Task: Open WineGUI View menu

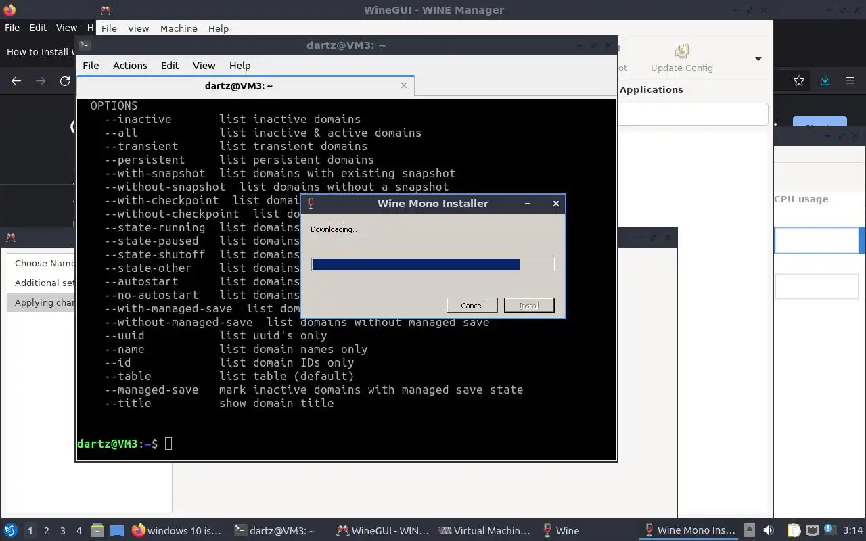Action: point(138,28)
